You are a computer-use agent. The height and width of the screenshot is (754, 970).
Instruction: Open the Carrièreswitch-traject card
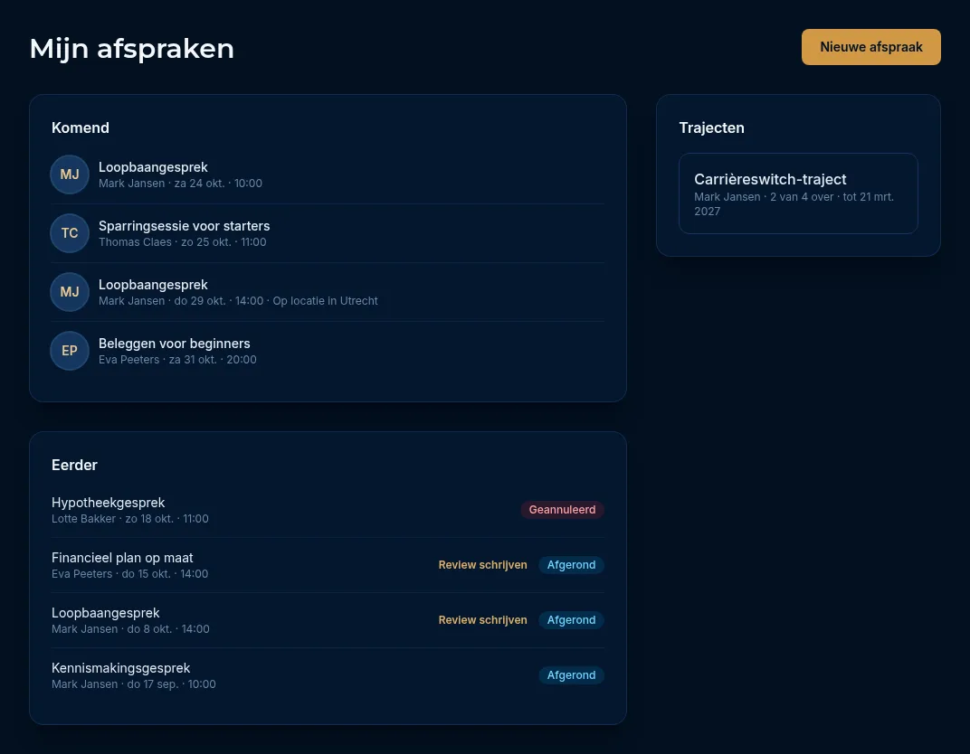coord(798,193)
